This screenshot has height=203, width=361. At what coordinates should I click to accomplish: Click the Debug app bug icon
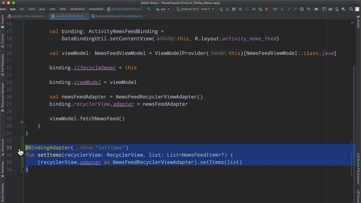[x=240, y=9]
